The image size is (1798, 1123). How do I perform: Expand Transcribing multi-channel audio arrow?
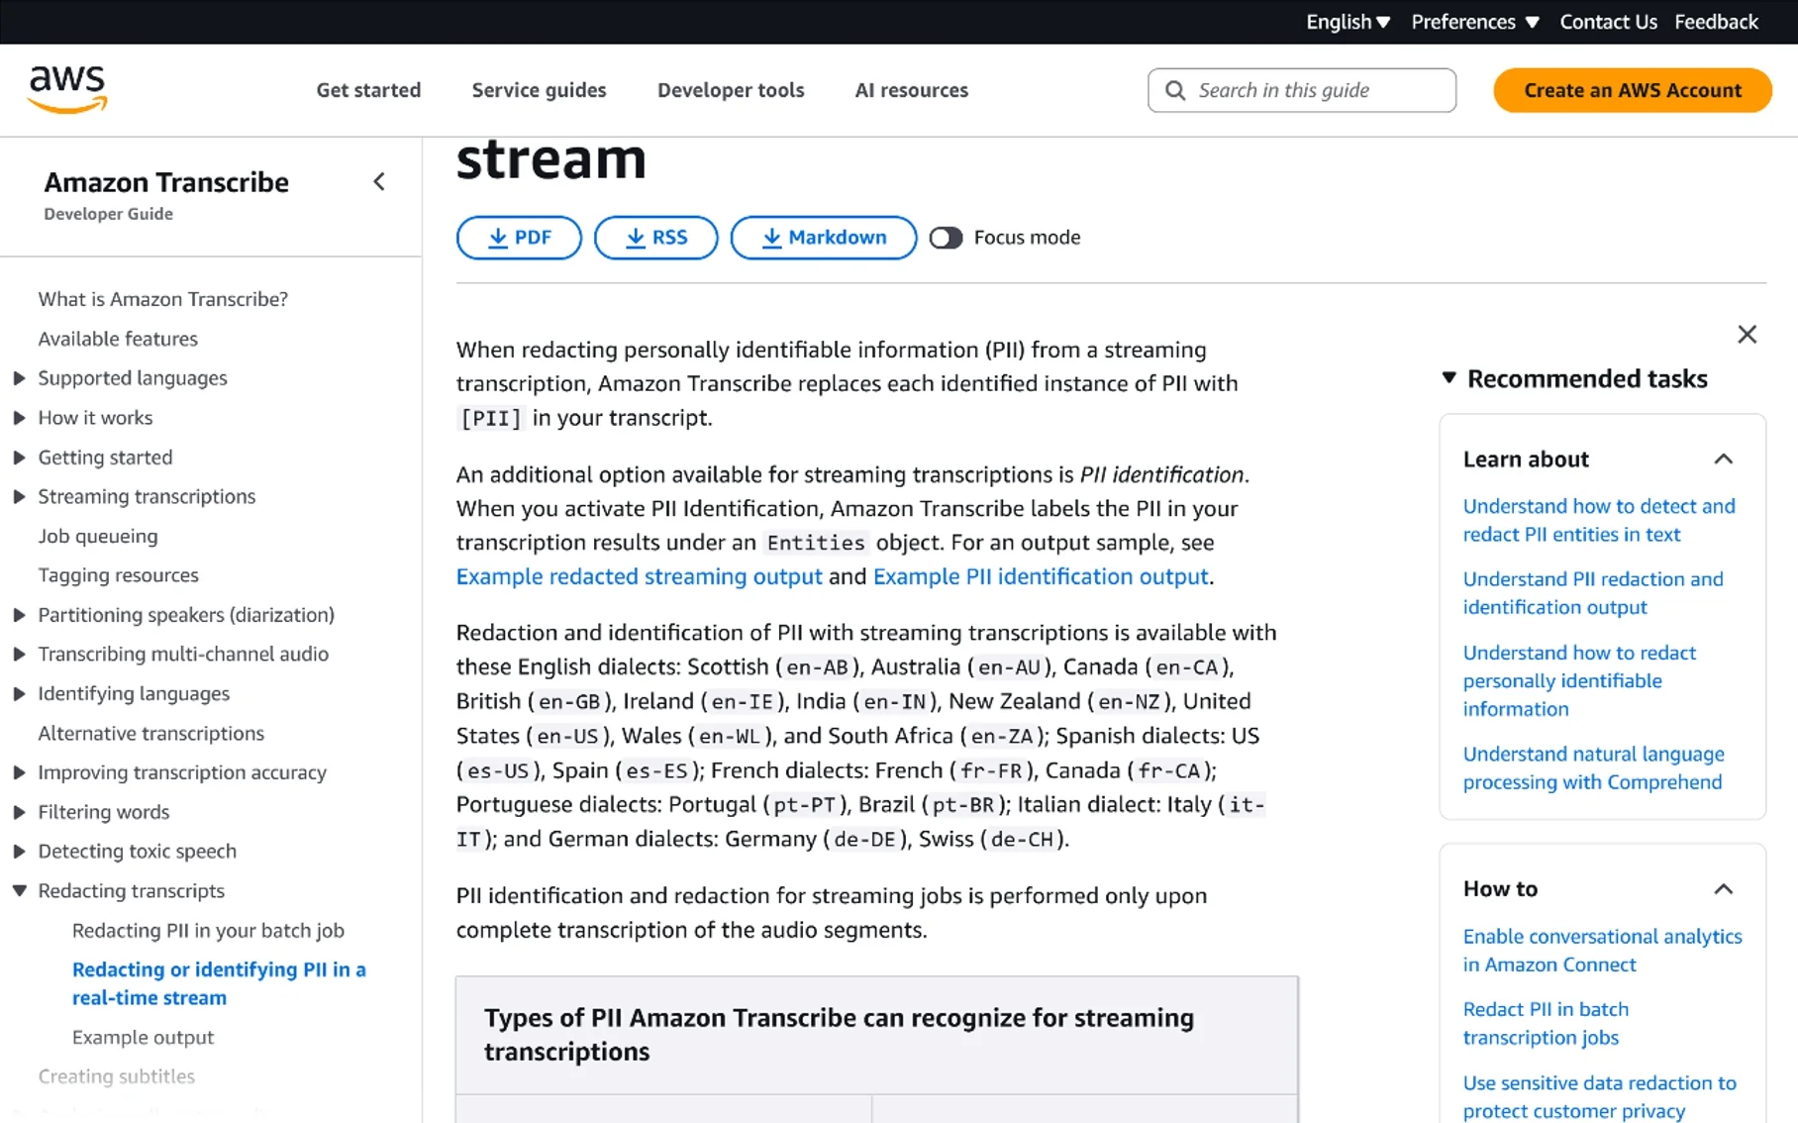19,654
